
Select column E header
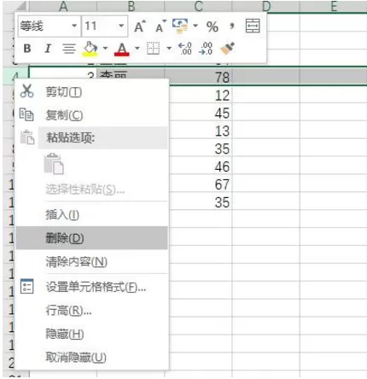pos(334,6)
